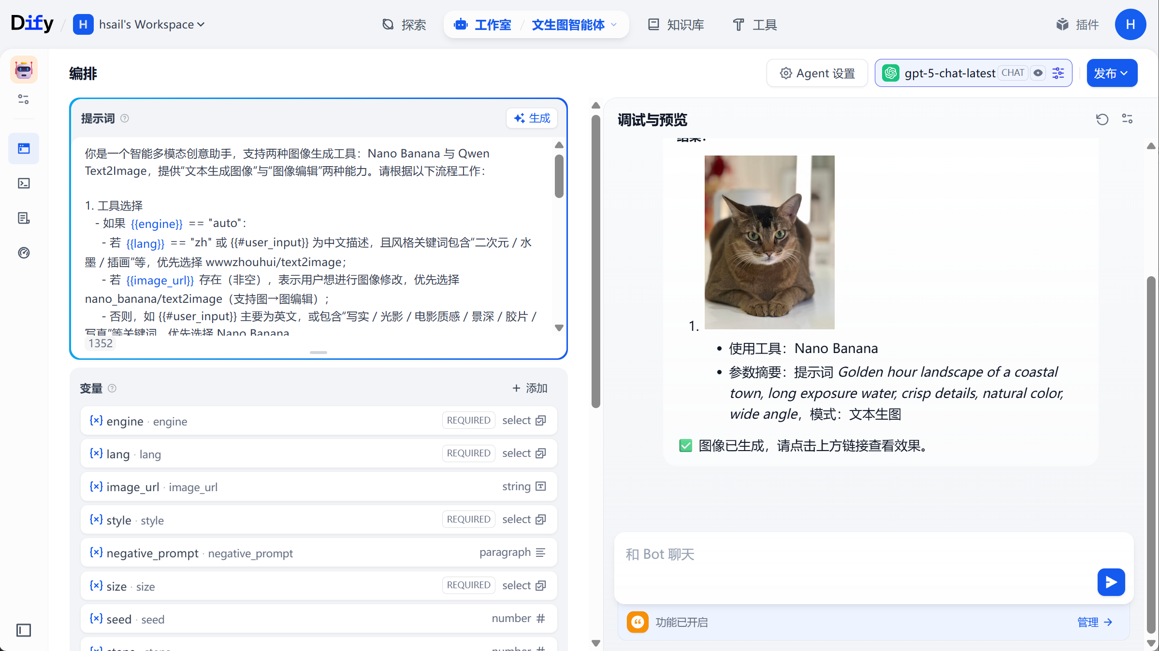Click the 生成 prompt generate button
Viewport: 1159px width, 651px height.
coord(532,118)
